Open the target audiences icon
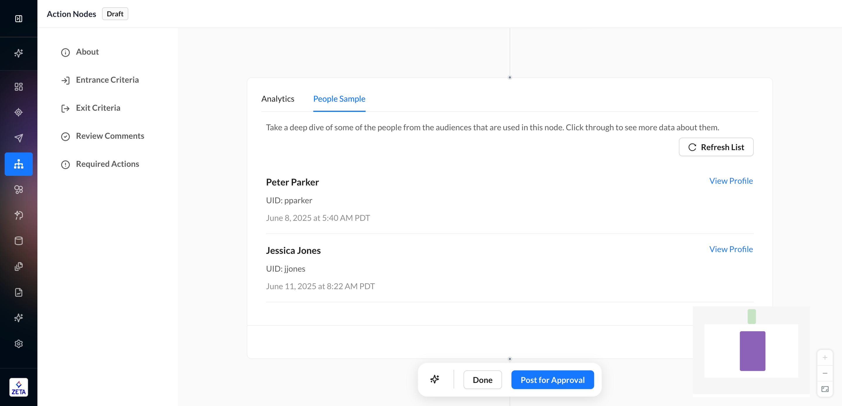842x406 pixels. click(x=19, y=112)
